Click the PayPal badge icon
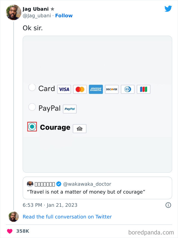178x238 pixels. pyautogui.click(x=70, y=109)
